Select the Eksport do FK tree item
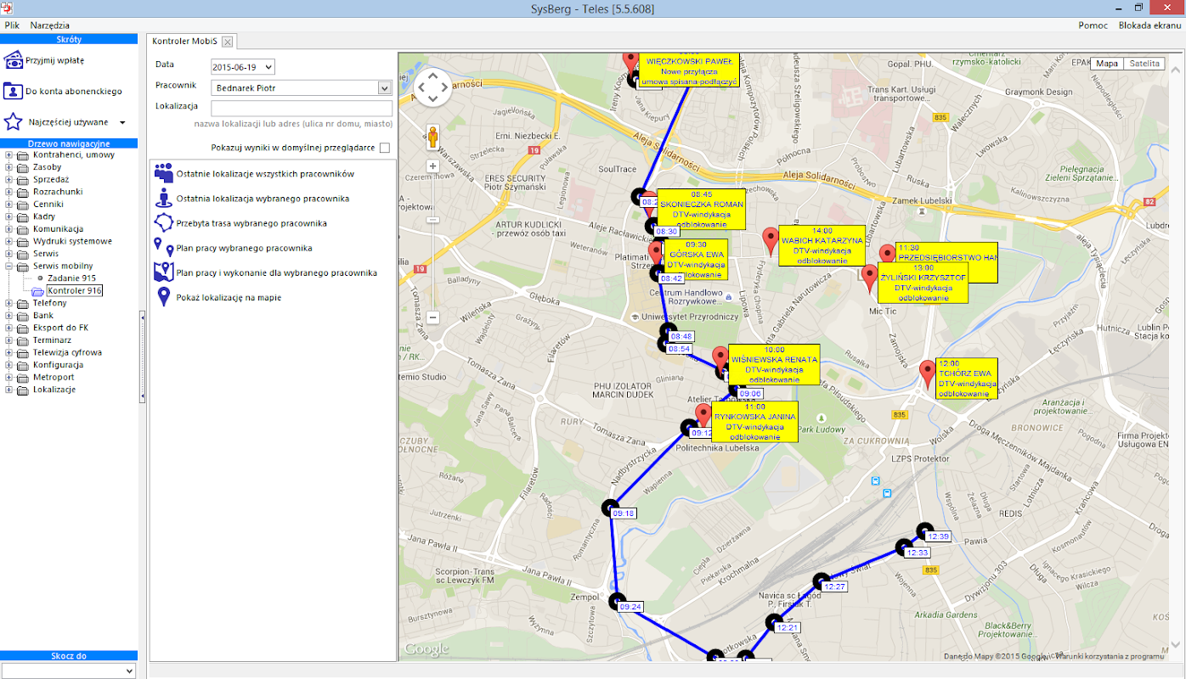Image resolution: width=1186 pixels, height=679 pixels. (60, 328)
